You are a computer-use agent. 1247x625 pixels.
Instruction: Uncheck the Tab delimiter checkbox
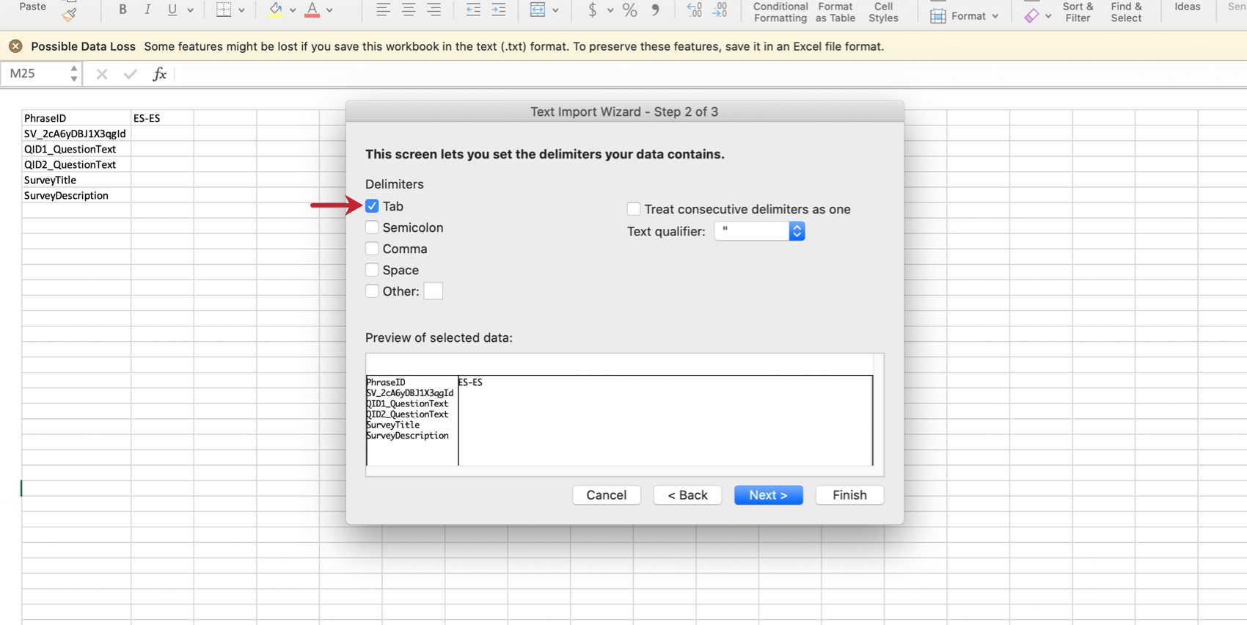pos(372,206)
